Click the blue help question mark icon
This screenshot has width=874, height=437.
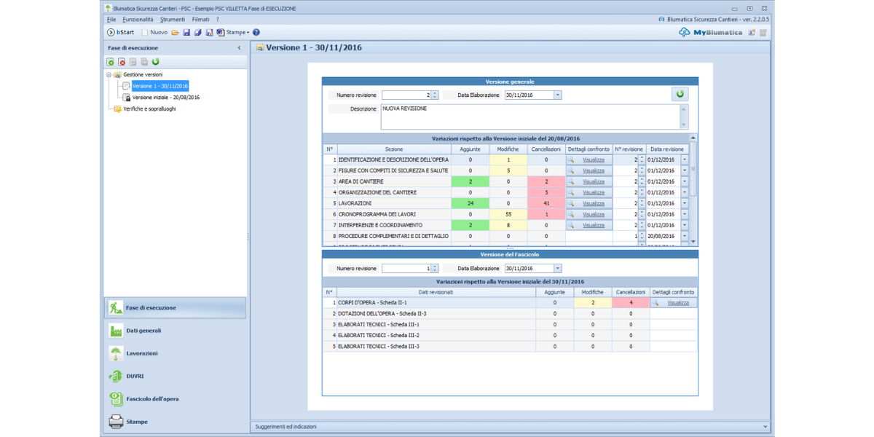click(256, 32)
